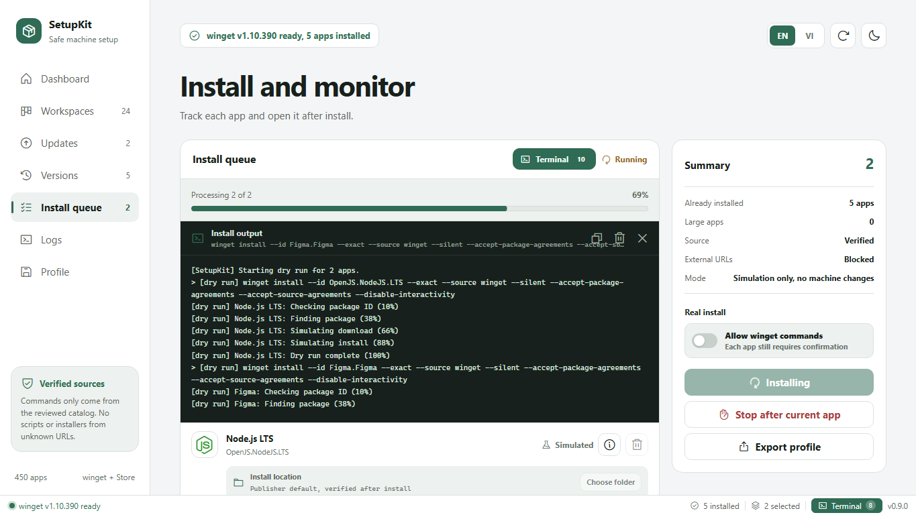Image resolution: width=916 pixels, height=515 pixels.
Task: Open the Updates section
Action: (74, 144)
